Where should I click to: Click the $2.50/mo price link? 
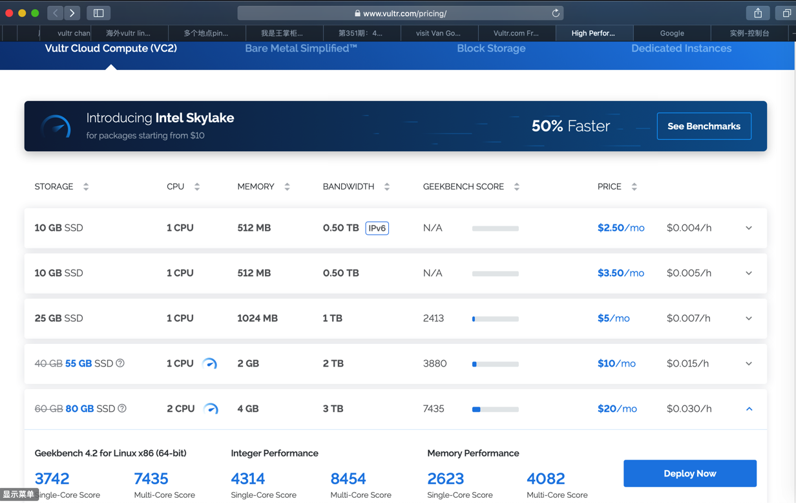click(621, 228)
